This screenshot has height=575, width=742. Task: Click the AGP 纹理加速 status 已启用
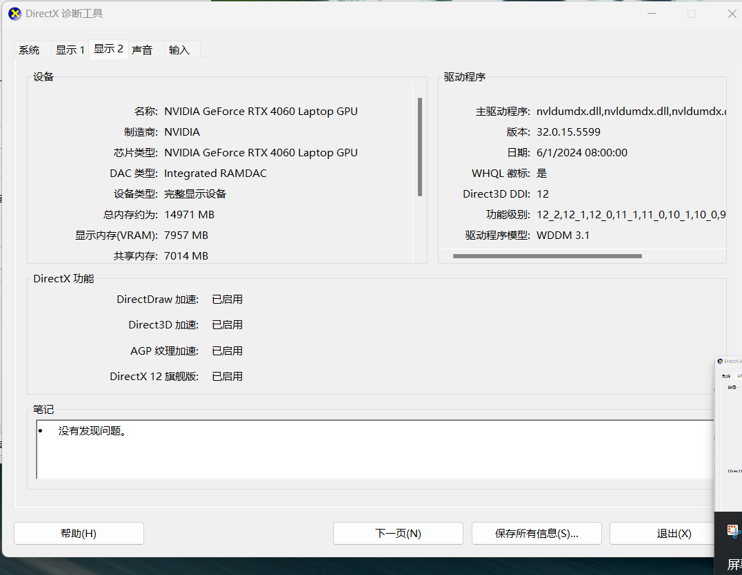coord(227,351)
